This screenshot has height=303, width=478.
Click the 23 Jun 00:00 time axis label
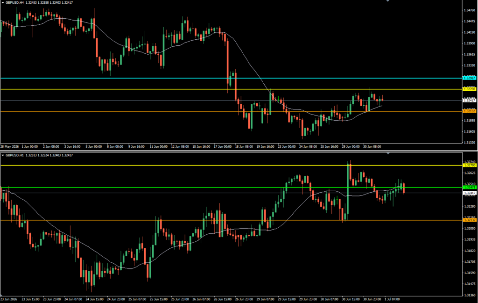[x=287, y=147]
